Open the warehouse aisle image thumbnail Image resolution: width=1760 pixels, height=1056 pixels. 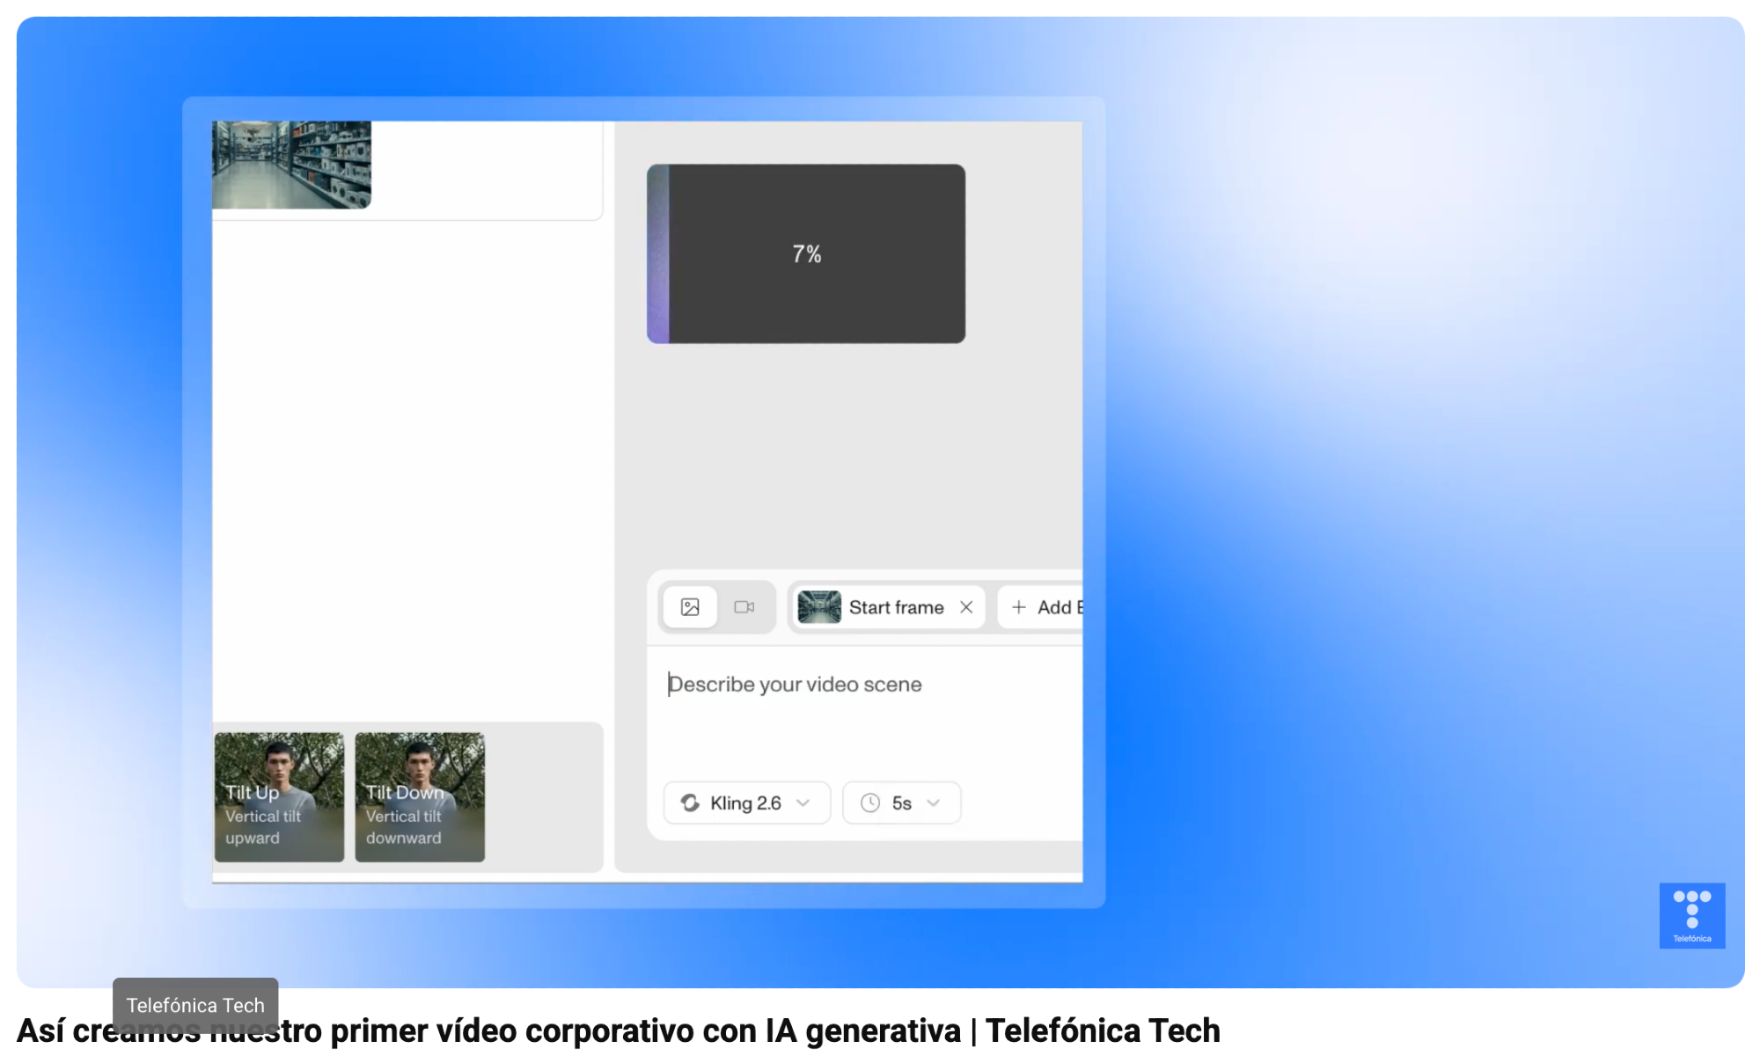pos(291,165)
